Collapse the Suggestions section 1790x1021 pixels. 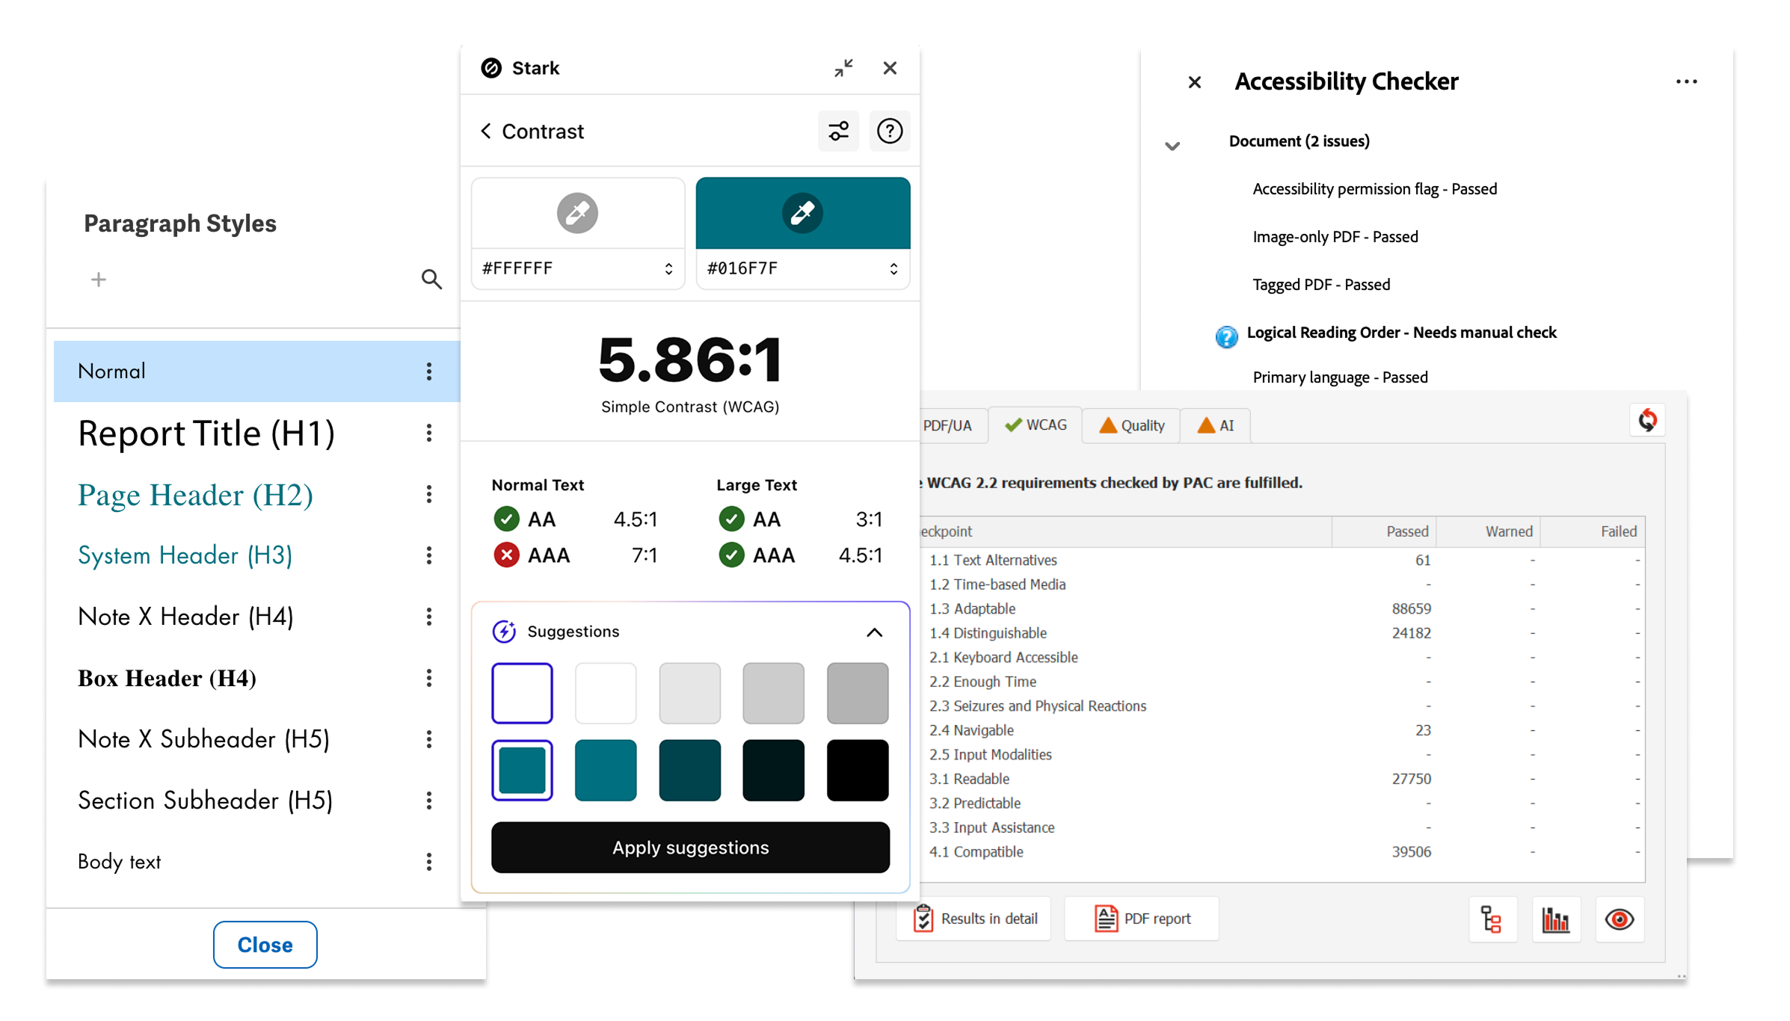pos(874,632)
